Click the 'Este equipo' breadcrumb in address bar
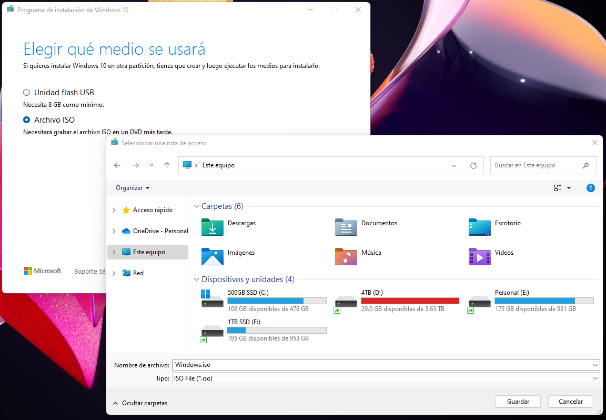Screen dimensions: 606x420 click(218, 165)
